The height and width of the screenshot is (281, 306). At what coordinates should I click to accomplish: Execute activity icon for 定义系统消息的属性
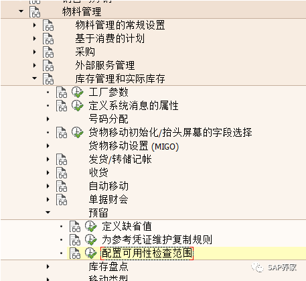tap(78, 106)
